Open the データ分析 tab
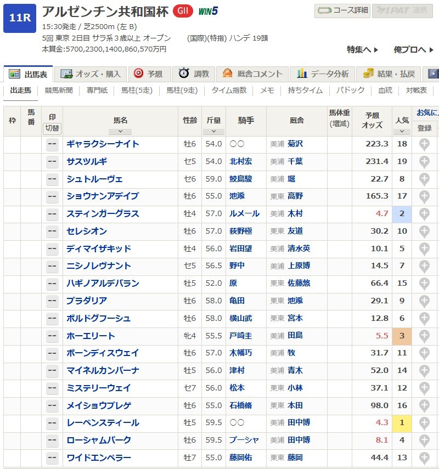 323,74
